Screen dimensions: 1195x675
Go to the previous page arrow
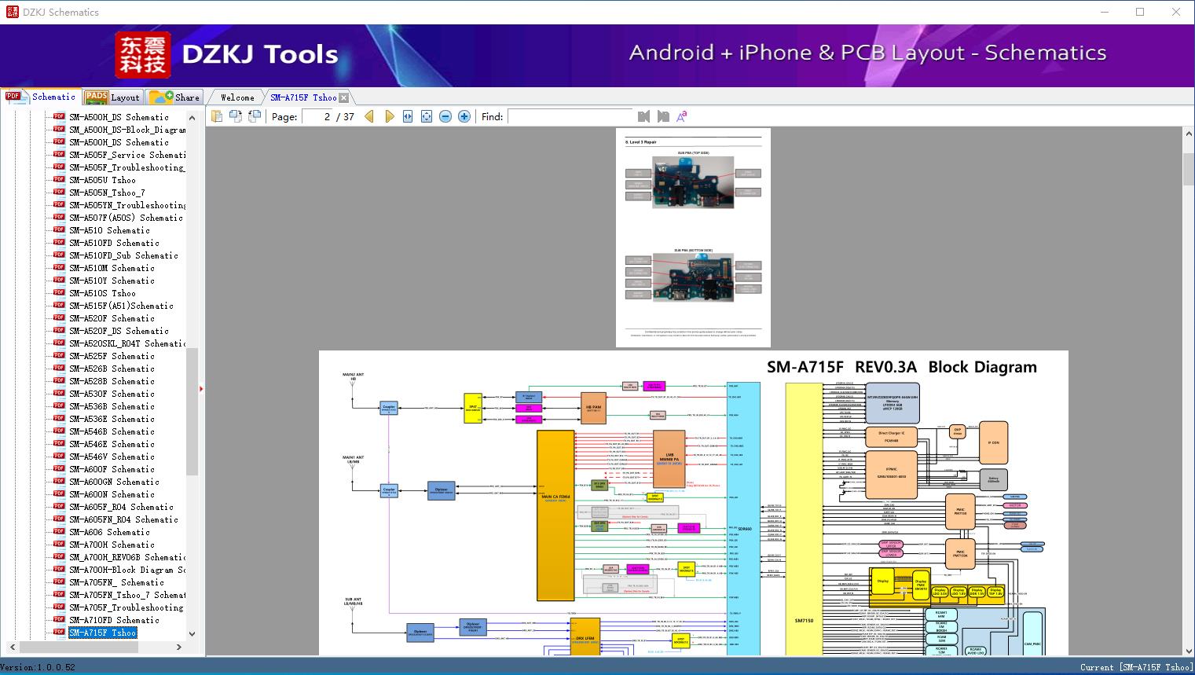click(x=369, y=116)
